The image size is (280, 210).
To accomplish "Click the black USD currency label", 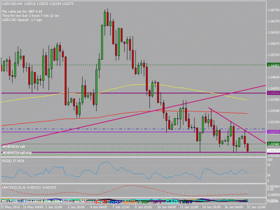I will tap(186, 202).
